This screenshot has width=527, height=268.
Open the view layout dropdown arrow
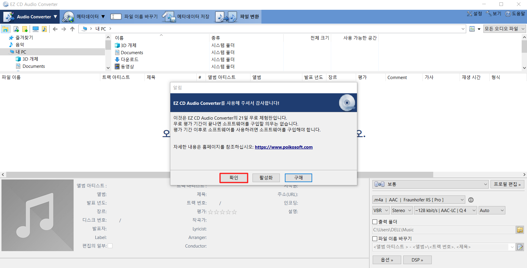point(479,29)
